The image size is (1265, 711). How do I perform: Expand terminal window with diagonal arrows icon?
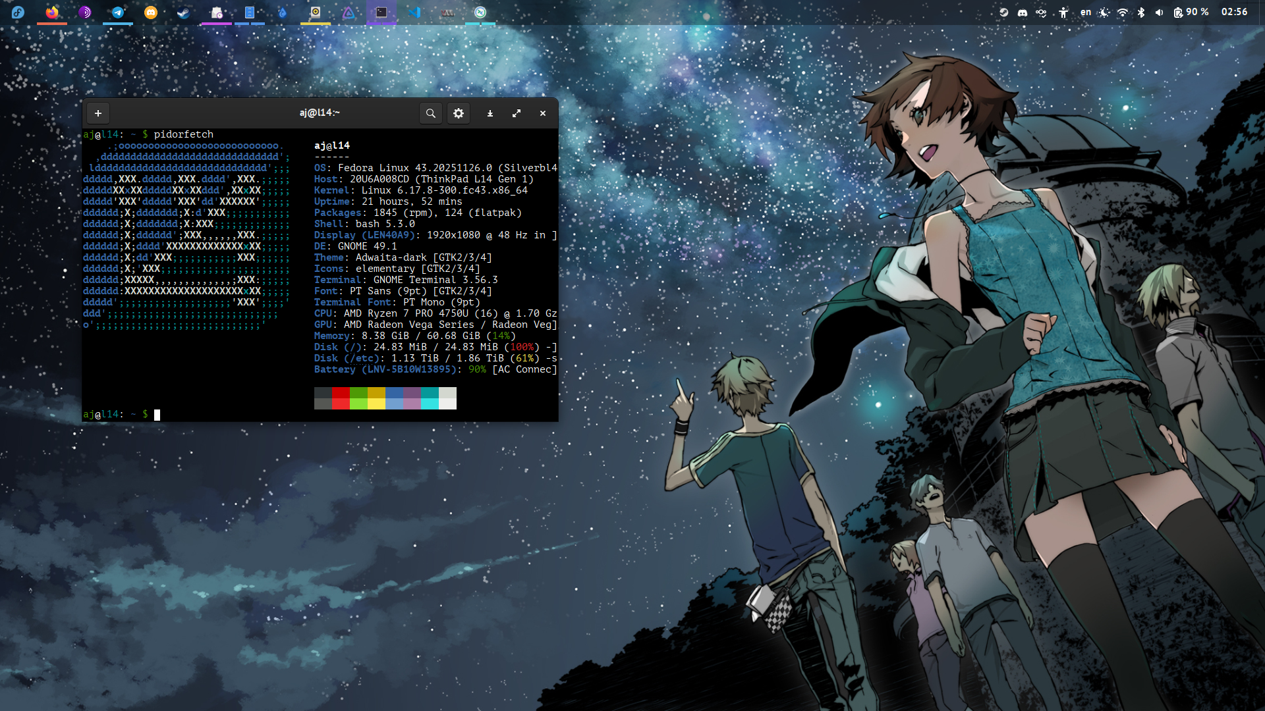pyautogui.click(x=517, y=113)
